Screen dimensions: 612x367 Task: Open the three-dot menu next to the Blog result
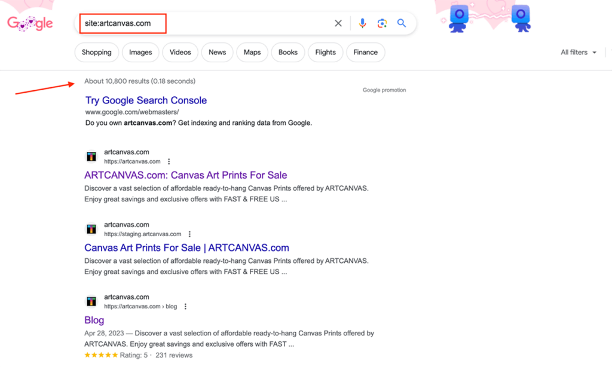tap(185, 306)
